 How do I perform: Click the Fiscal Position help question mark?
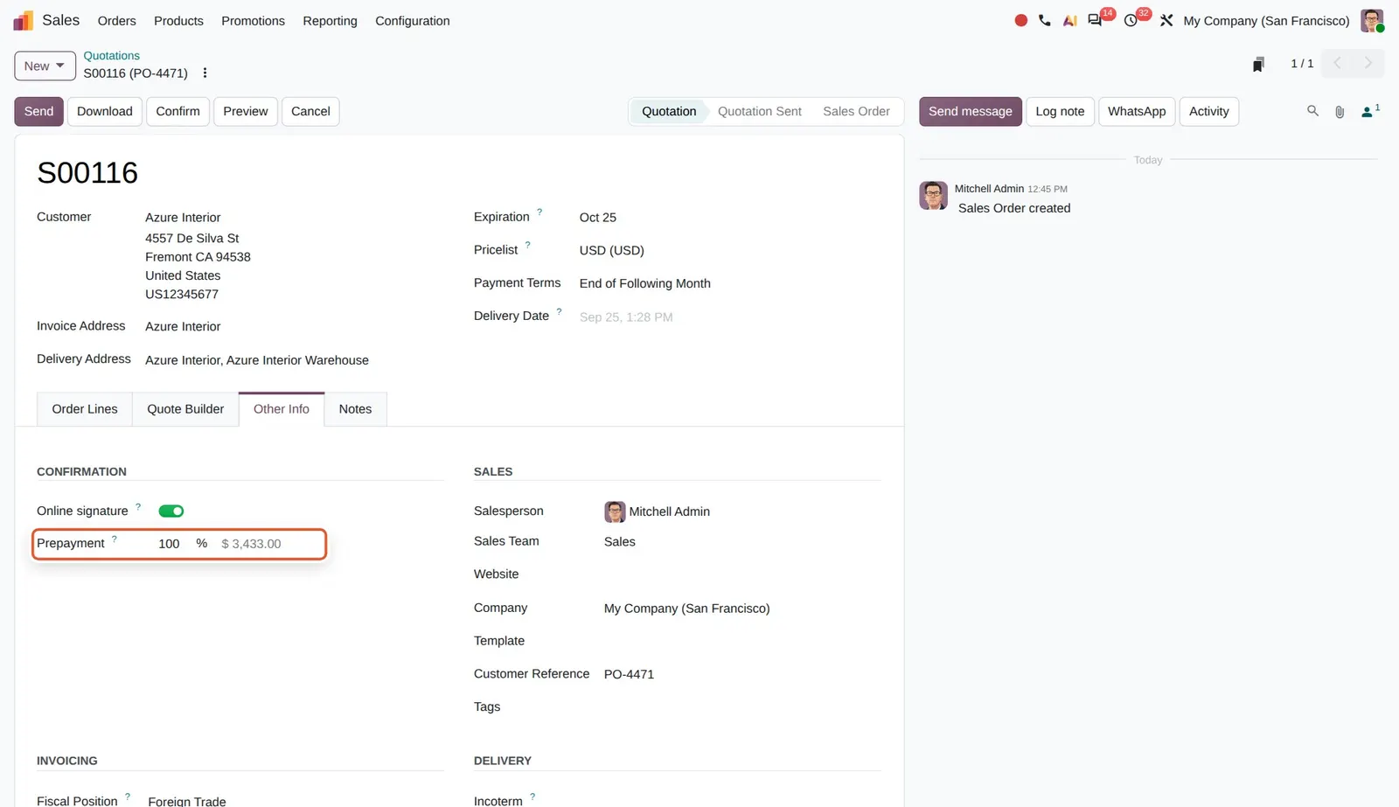coord(128,797)
